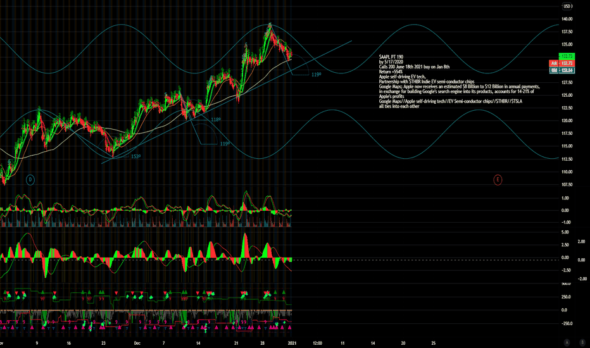Screen dimensions: 590x348
Task: Click the 2021 label on time axis
Action: pos(292,343)
